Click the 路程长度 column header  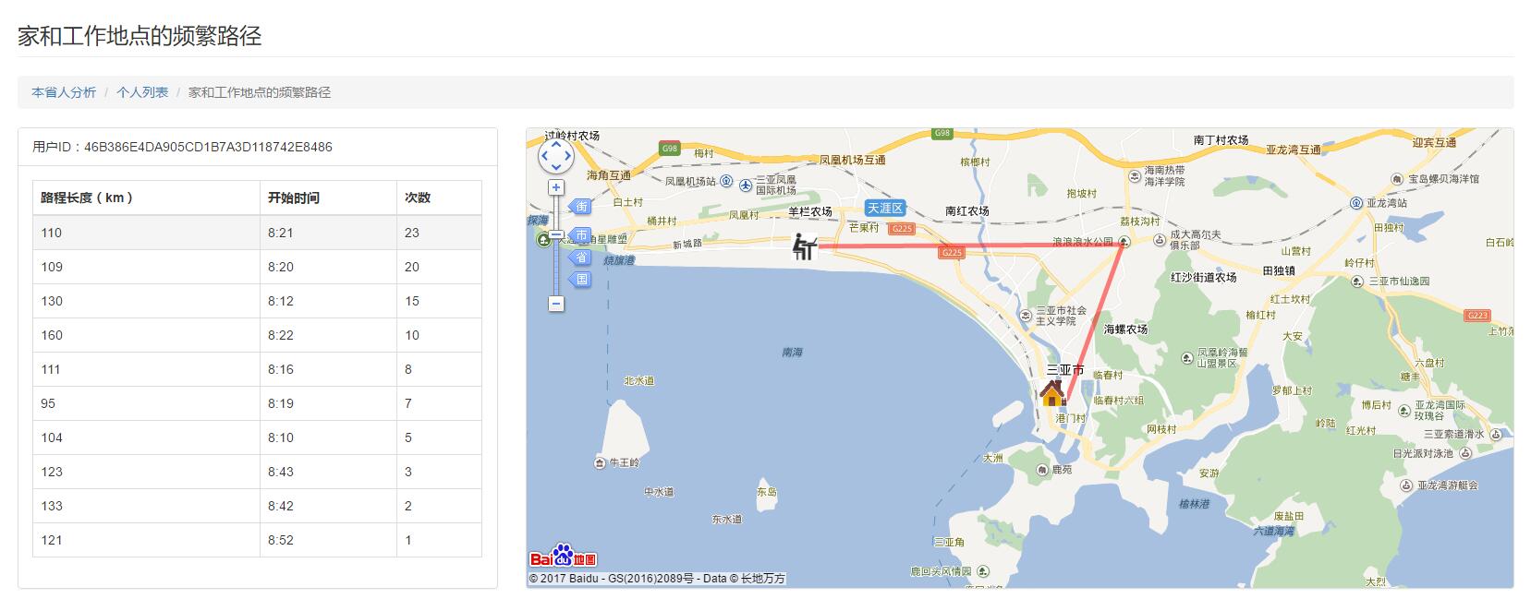coord(87,198)
